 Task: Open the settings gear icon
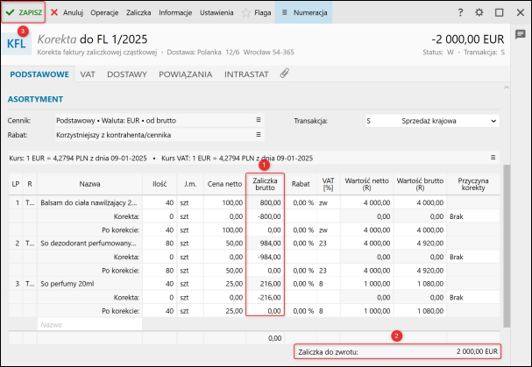pos(479,13)
